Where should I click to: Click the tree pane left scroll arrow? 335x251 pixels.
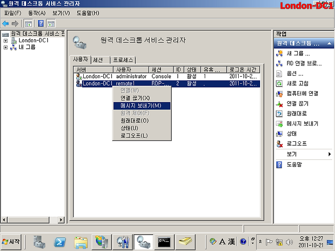[4, 219]
